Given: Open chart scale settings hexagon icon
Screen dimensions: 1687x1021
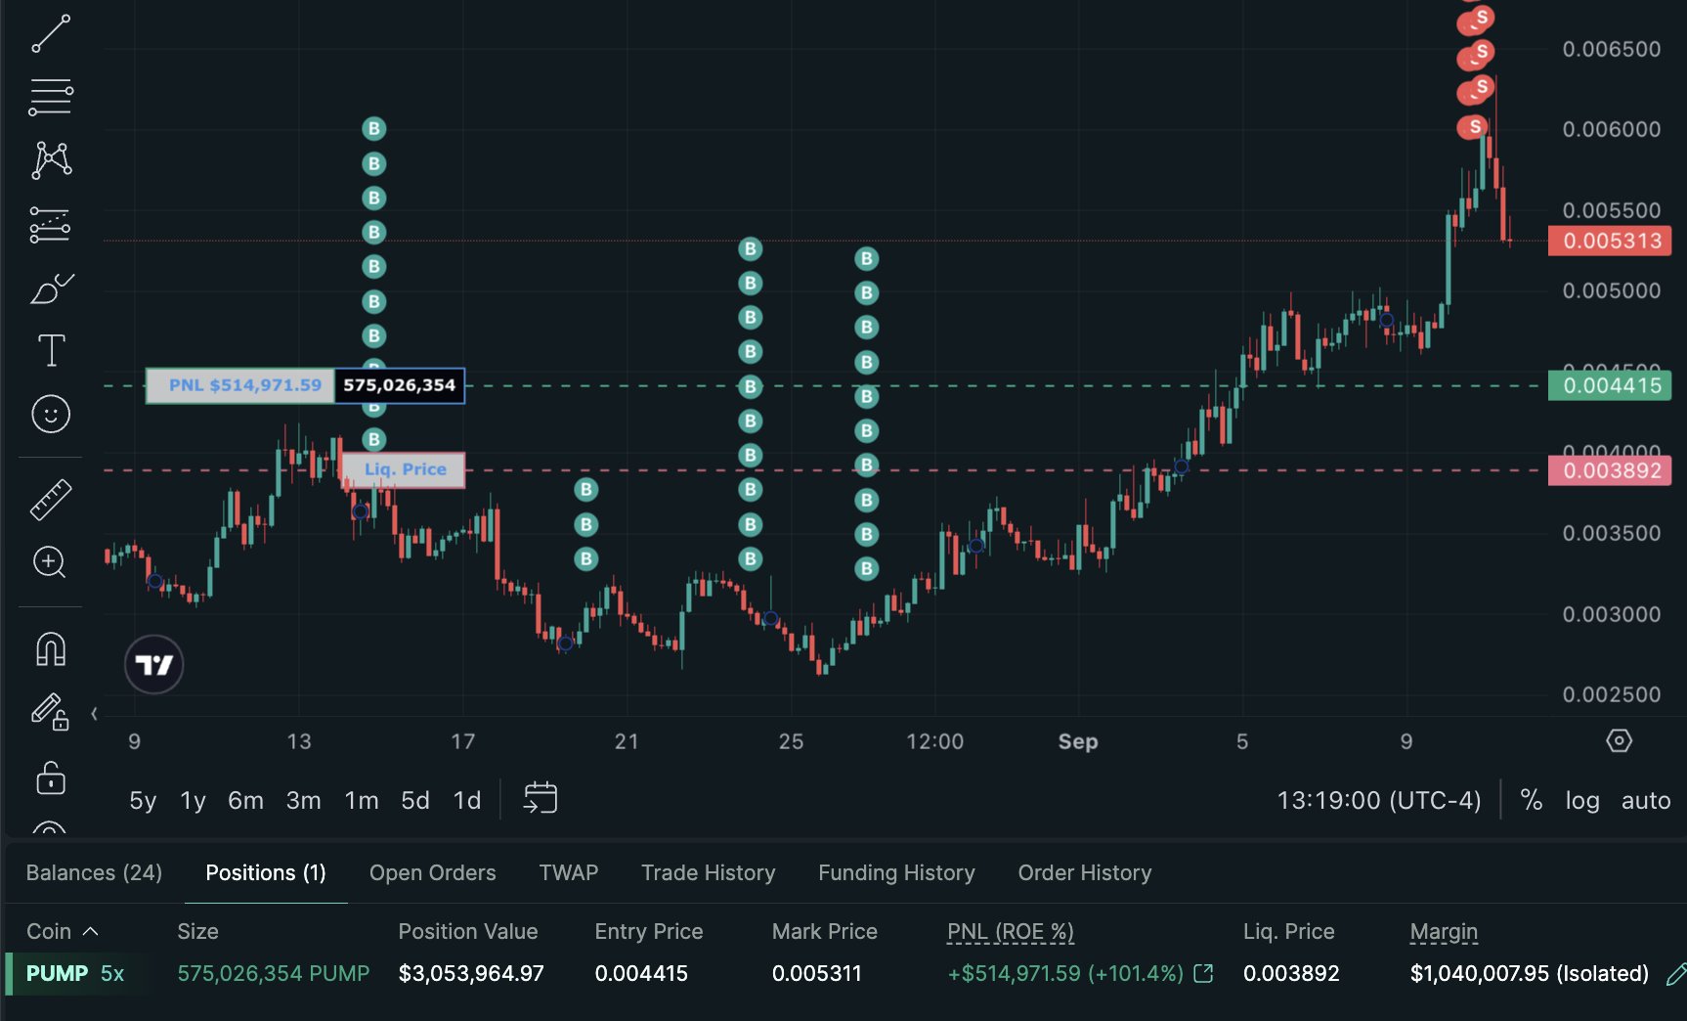Looking at the screenshot, I should 1619,741.
